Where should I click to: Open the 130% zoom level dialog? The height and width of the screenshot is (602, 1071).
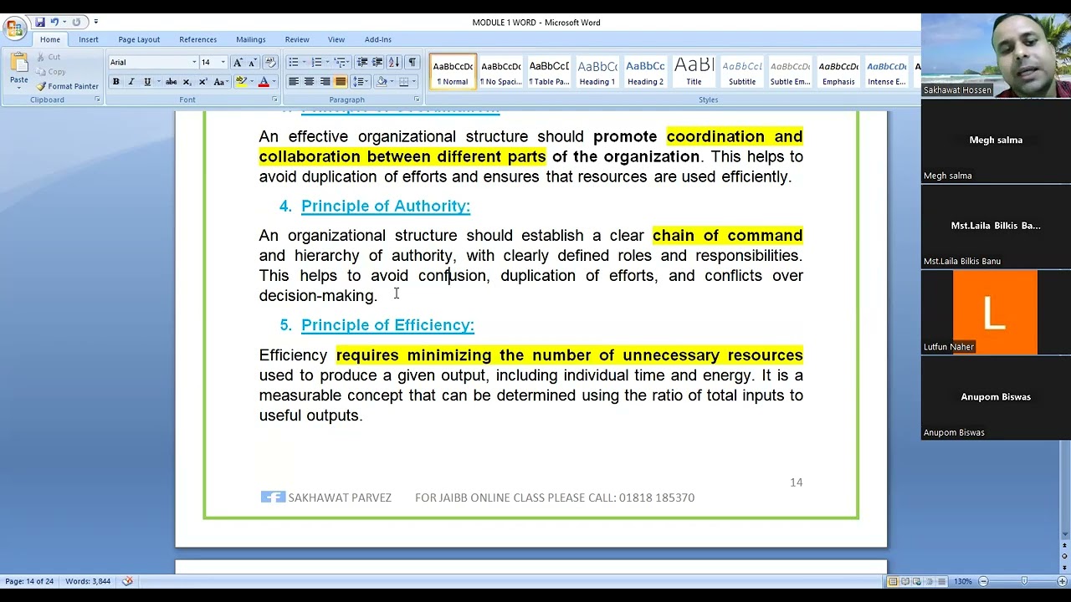point(963,581)
